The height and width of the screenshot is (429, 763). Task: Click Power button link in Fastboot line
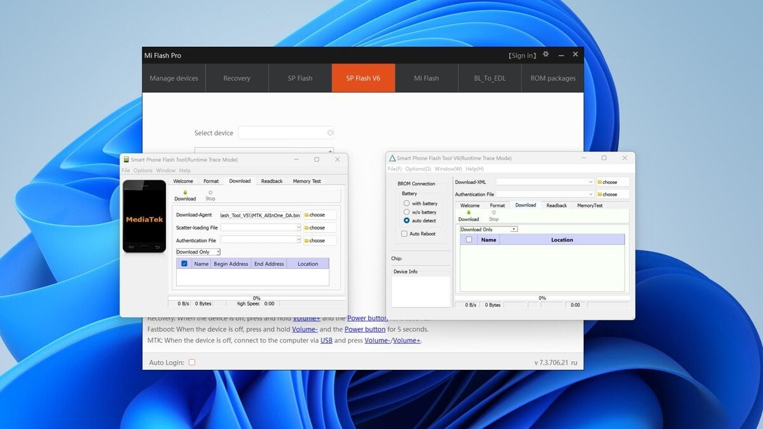click(365, 329)
